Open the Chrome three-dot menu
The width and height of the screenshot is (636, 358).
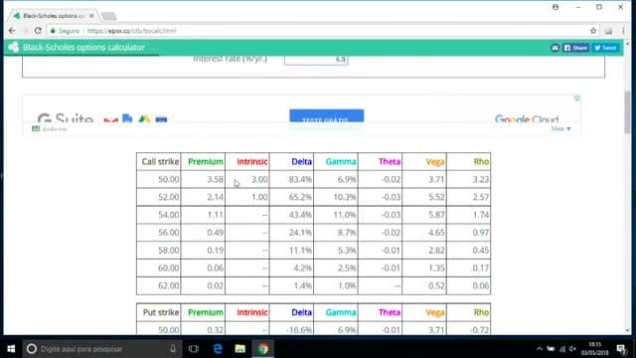[x=623, y=31]
